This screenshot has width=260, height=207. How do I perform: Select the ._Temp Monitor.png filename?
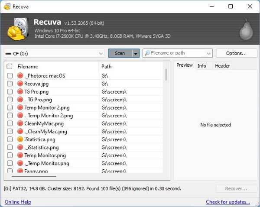pos(47,163)
